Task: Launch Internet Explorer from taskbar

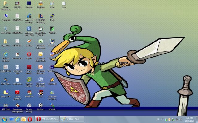Action: [17, 119]
